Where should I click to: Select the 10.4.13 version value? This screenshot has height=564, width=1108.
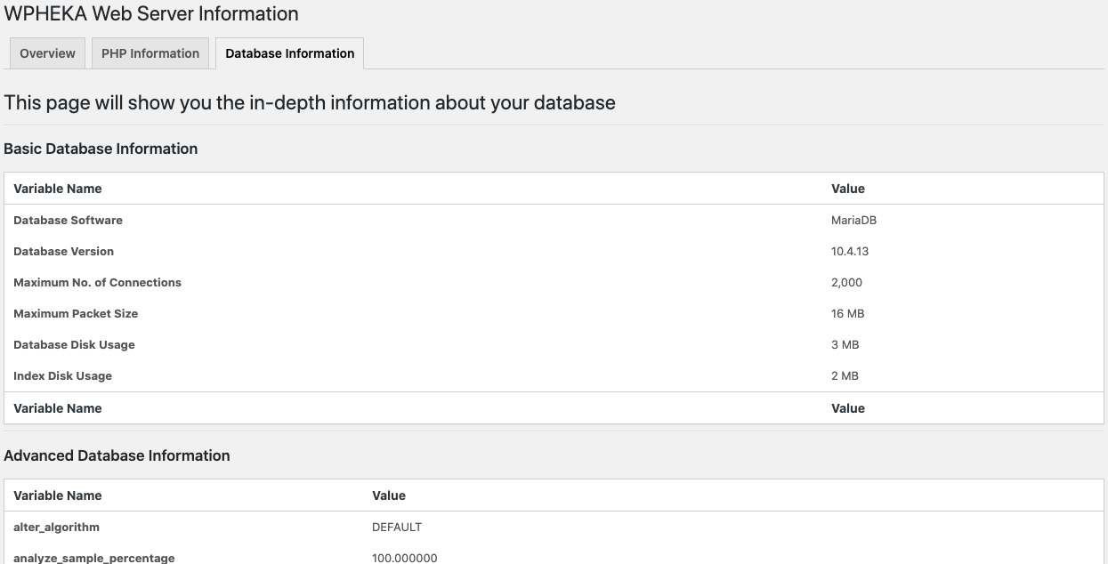click(x=850, y=251)
